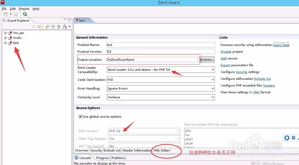299x165 pixels.
Task: Click the Save disk toolbar icon
Action: 16,14
